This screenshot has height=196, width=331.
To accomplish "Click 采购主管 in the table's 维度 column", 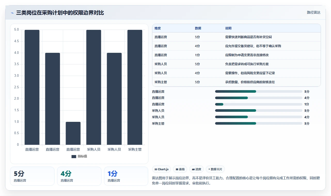I will point(161,82).
